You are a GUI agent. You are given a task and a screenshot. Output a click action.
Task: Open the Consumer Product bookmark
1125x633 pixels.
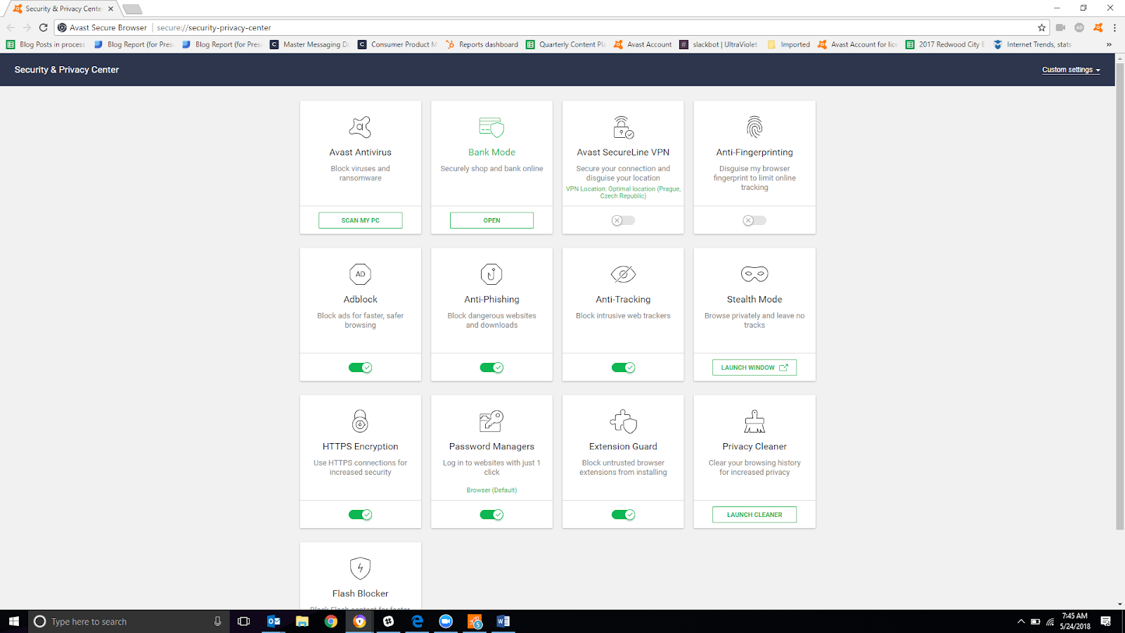398,44
